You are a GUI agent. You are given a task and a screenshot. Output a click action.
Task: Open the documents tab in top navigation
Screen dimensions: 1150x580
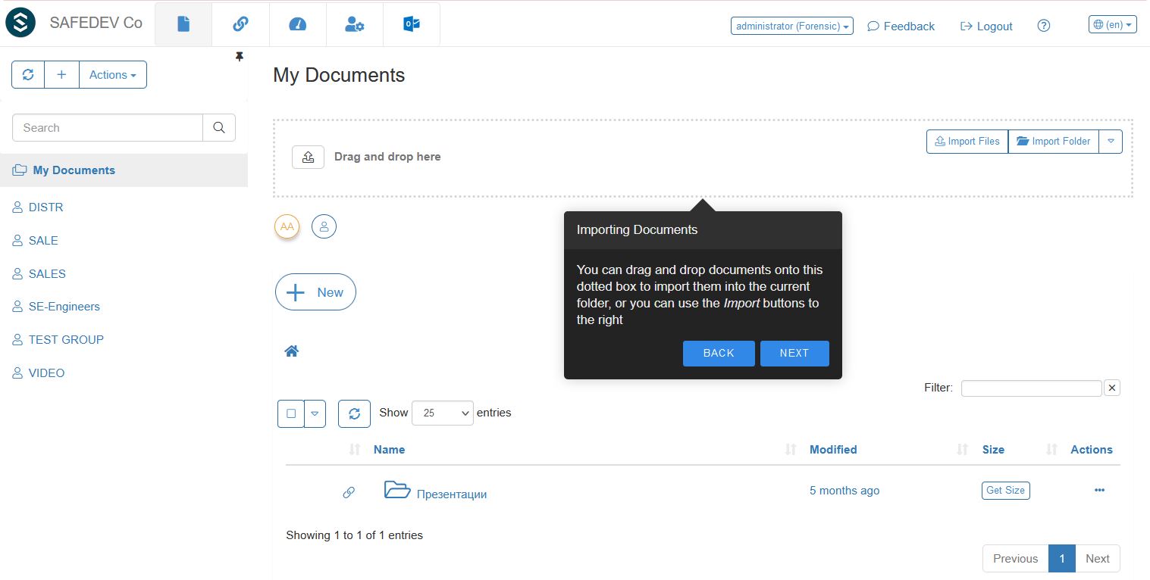click(x=183, y=24)
